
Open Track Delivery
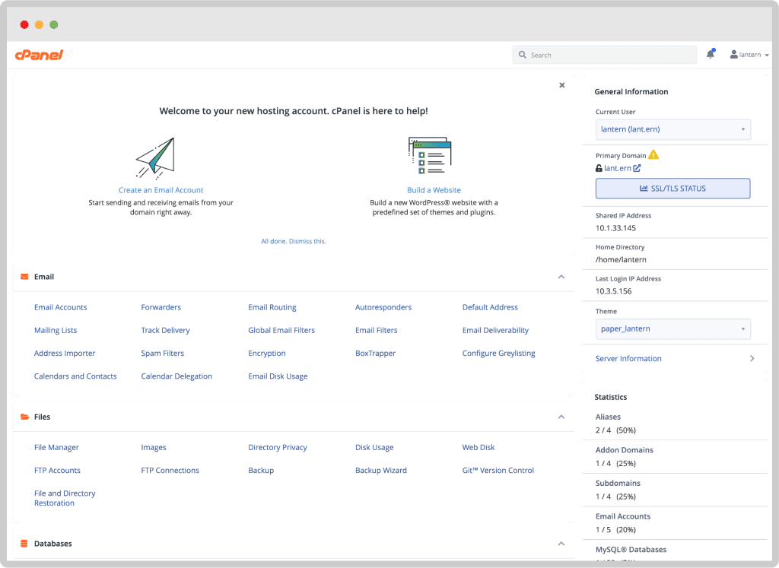[x=165, y=330]
